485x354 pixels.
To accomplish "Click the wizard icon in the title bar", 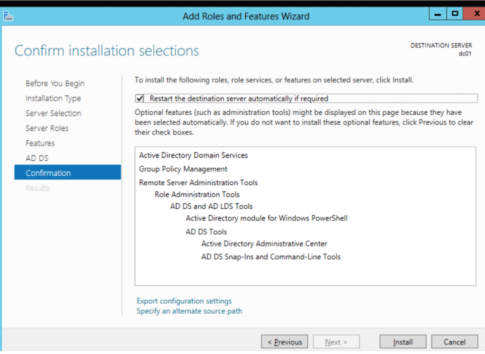I will tap(8, 16).
